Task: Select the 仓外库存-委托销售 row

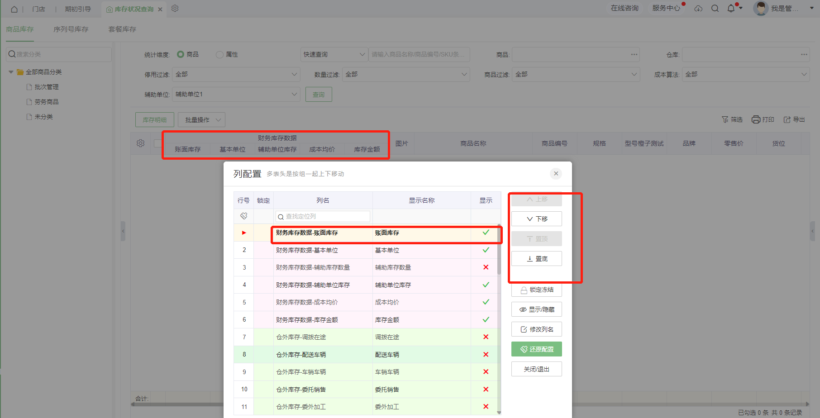Action: [x=367, y=389]
